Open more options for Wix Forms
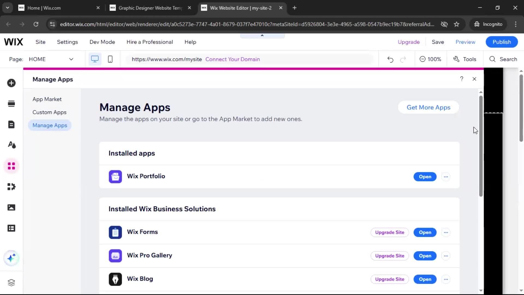The image size is (524, 295). [x=446, y=232]
